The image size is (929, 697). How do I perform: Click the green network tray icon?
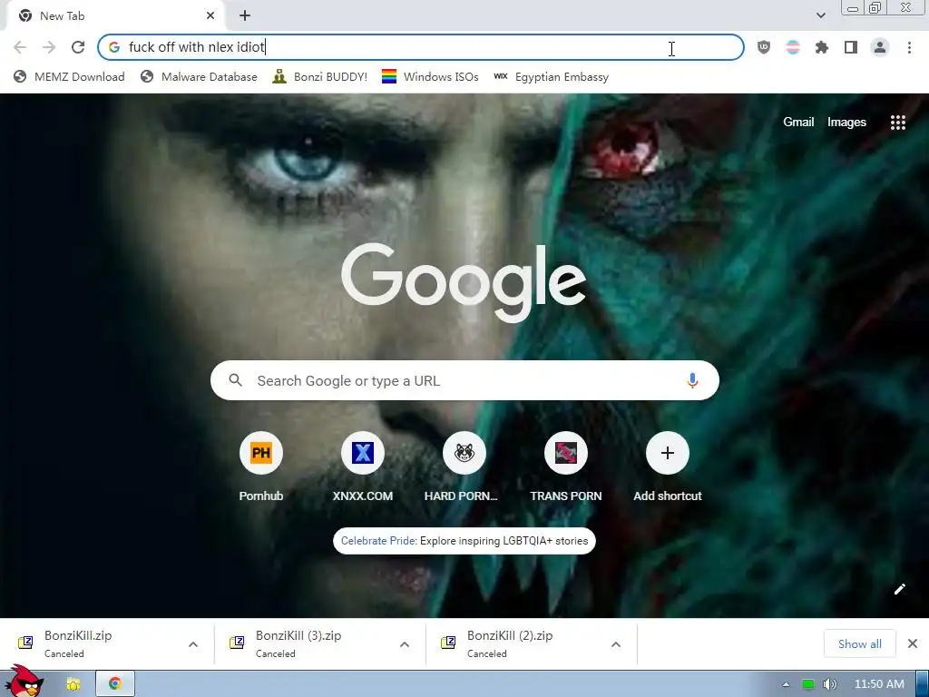(x=807, y=684)
